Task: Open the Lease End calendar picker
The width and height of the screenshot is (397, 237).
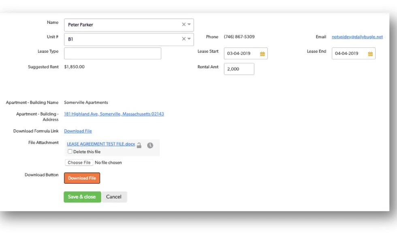Action: pyautogui.click(x=370, y=53)
